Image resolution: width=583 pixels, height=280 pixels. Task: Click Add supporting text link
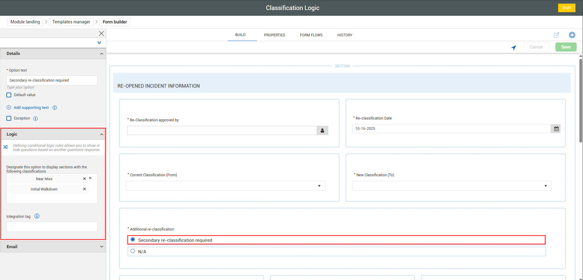tap(31, 108)
